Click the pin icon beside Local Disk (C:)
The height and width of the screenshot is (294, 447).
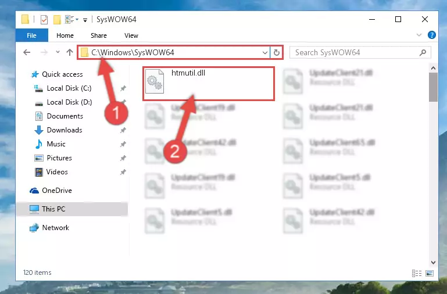point(123,88)
